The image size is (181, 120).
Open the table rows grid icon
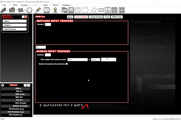(114, 10)
